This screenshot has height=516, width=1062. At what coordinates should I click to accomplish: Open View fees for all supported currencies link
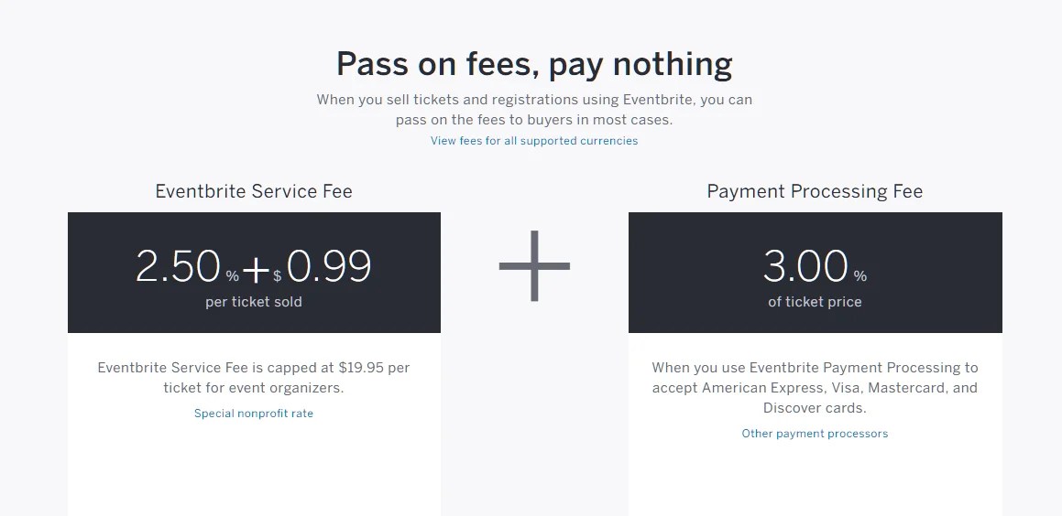tap(533, 141)
